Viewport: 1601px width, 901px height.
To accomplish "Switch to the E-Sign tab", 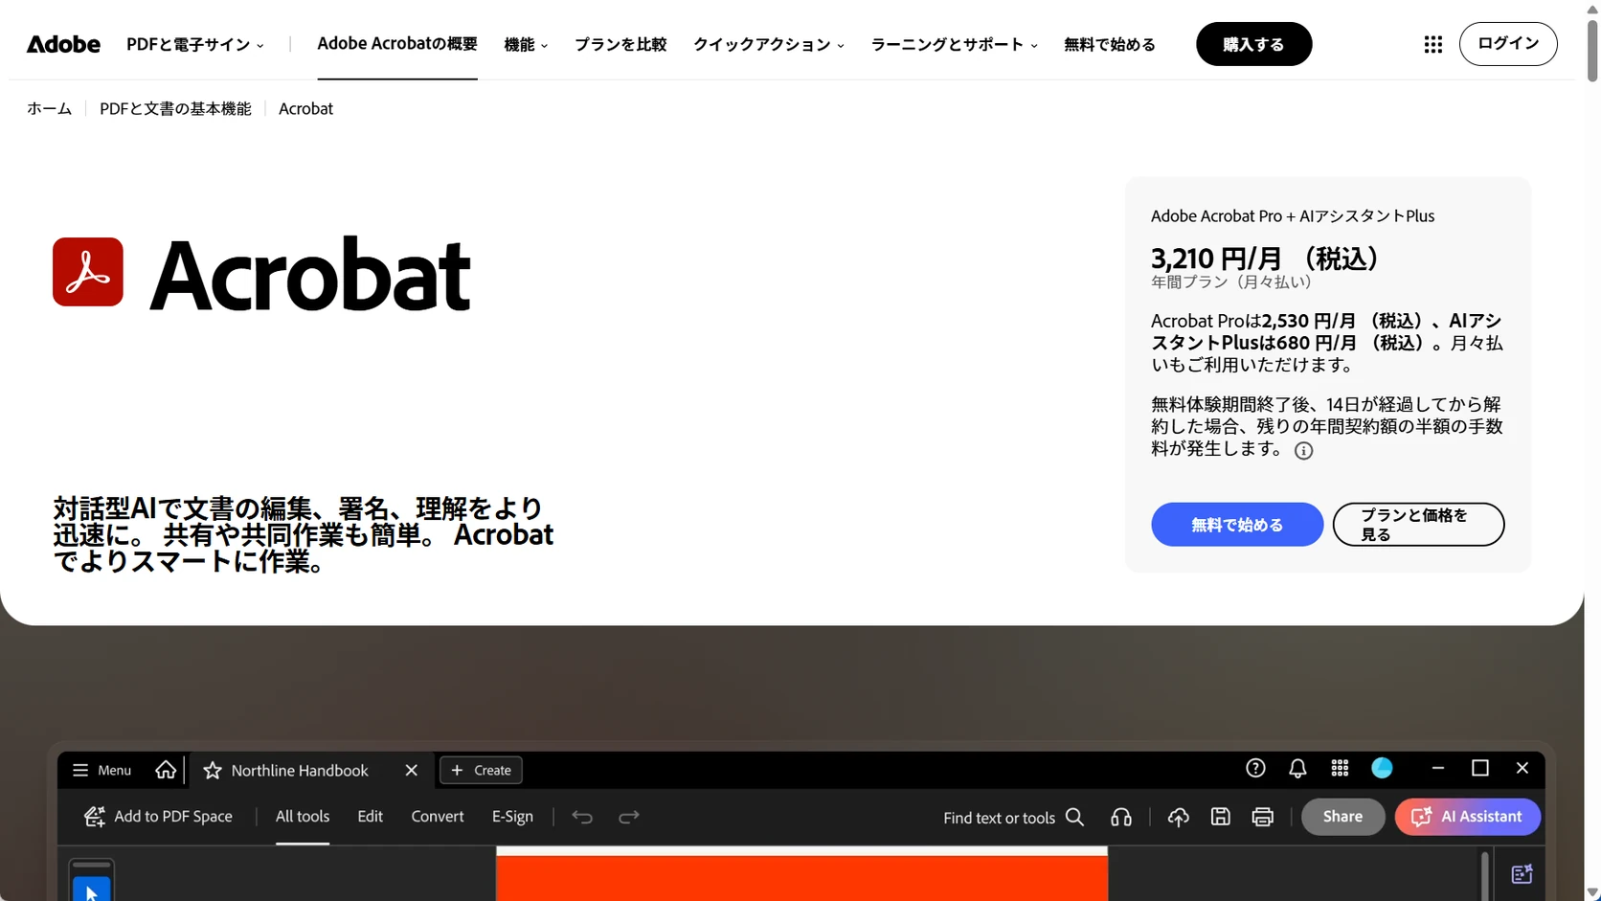I will 512,817.
